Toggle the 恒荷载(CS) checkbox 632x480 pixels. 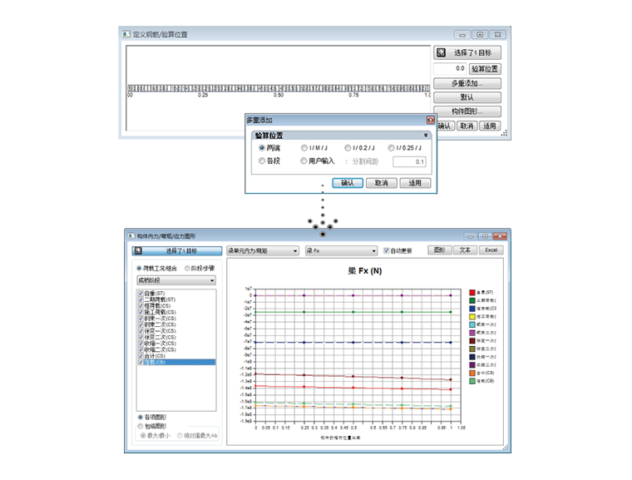tap(141, 306)
